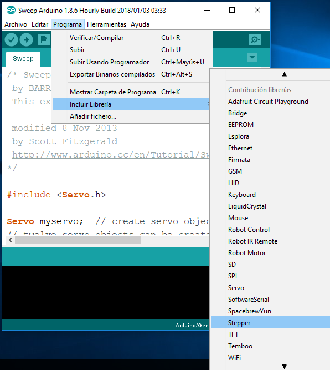330x370 pixels.
Task: Minimize the Arduino window
Action: (x=207, y=10)
